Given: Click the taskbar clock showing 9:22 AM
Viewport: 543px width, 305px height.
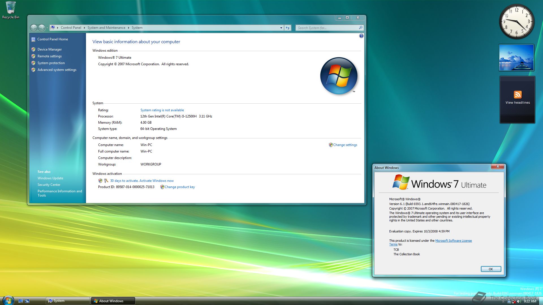Looking at the screenshot, I should click(530, 301).
